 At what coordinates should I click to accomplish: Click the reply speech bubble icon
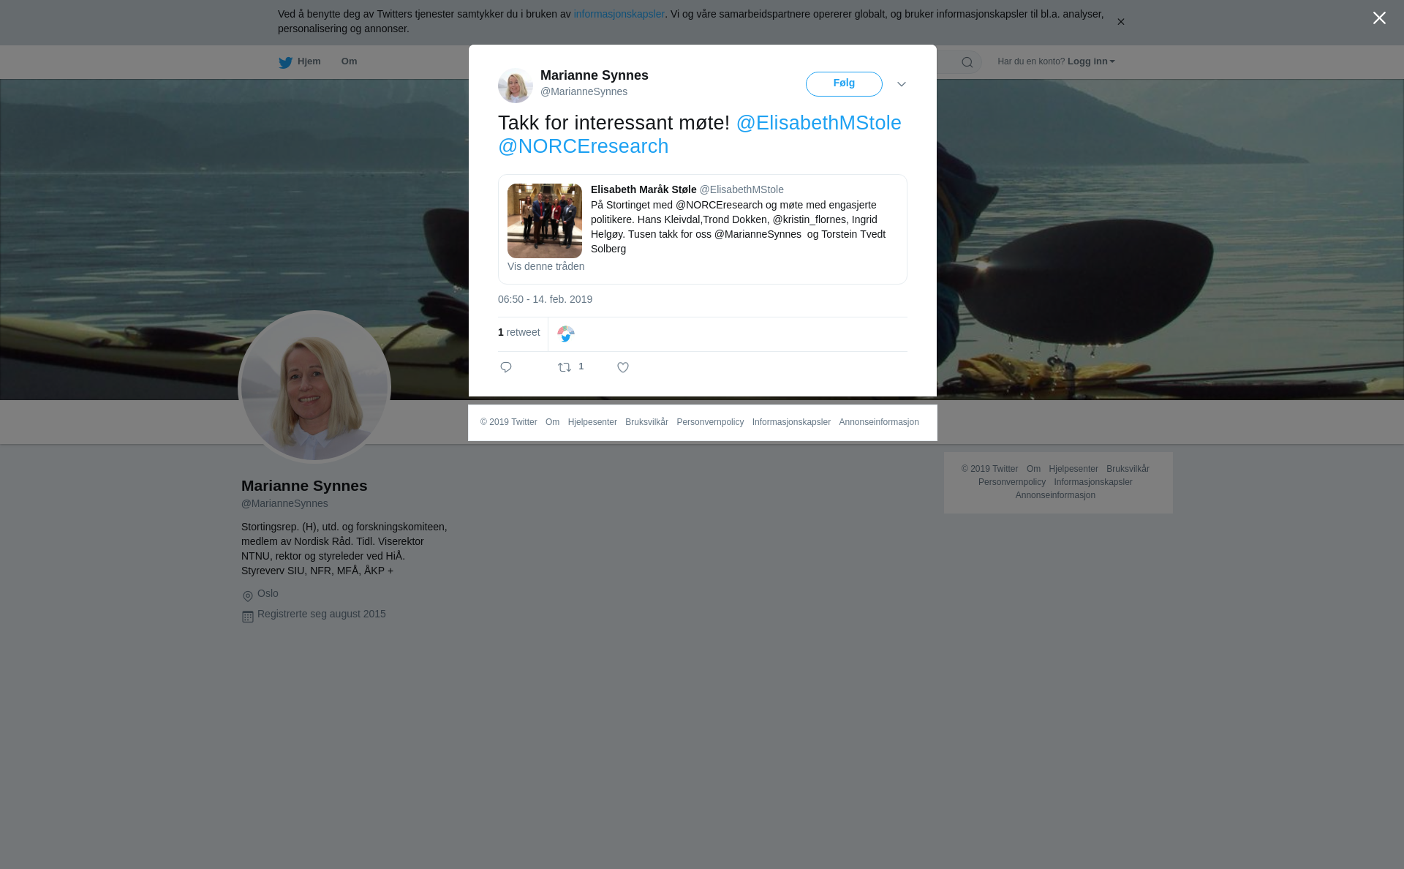pyautogui.click(x=506, y=367)
